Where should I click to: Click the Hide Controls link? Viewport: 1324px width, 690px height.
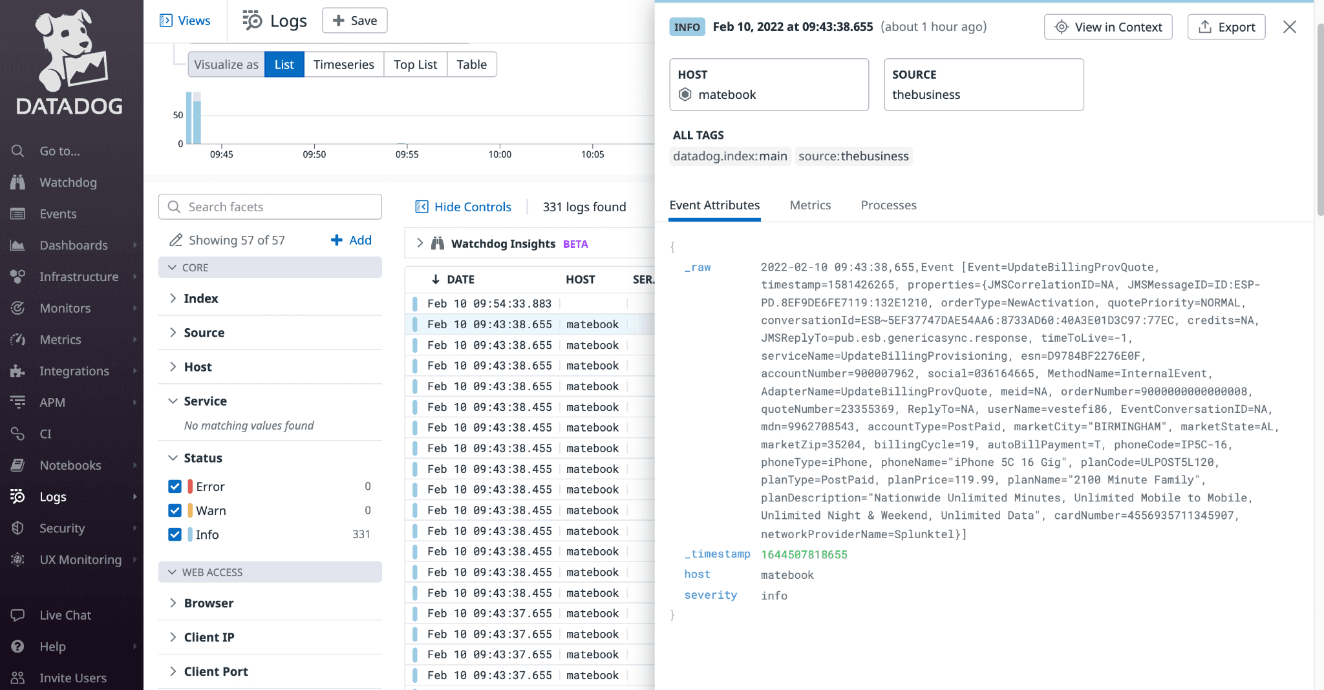(464, 207)
